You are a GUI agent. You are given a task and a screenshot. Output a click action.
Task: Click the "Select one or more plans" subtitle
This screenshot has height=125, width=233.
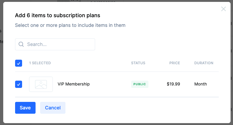click(70, 25)
